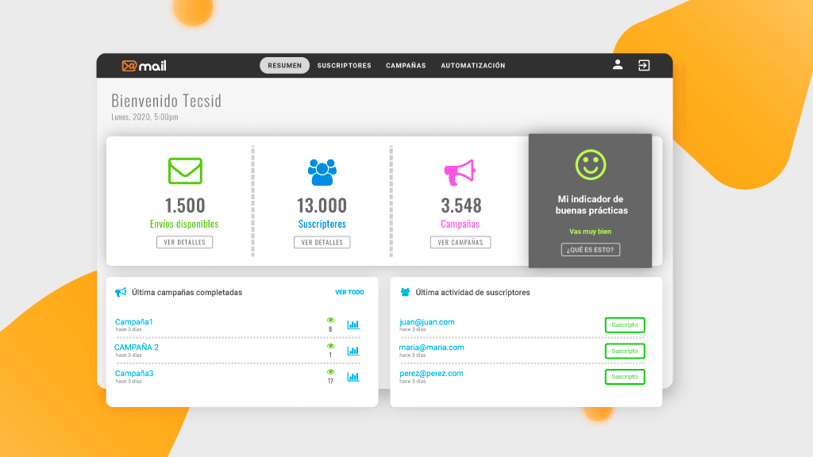
Task: Click the 13.000 subscribers number
Action: click(322, 205)
